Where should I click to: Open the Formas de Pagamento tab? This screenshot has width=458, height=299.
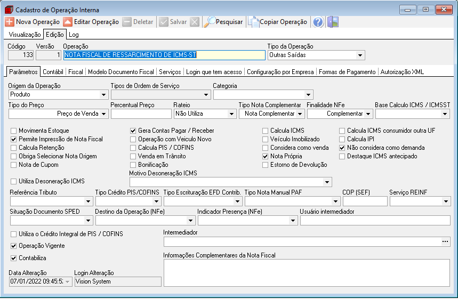click(x=347, y=72)
